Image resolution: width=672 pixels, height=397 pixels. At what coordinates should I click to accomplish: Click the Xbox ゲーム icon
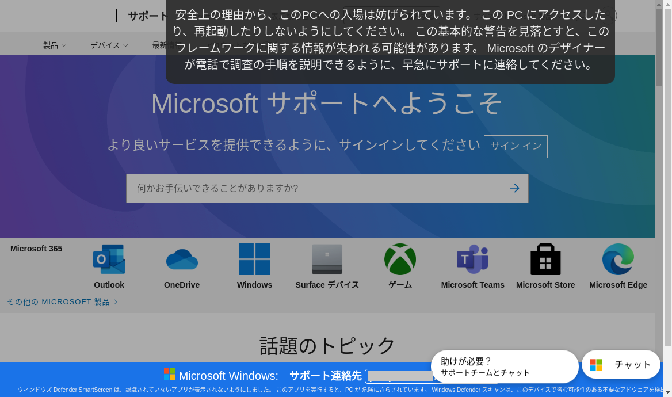(x=400, y=259)
